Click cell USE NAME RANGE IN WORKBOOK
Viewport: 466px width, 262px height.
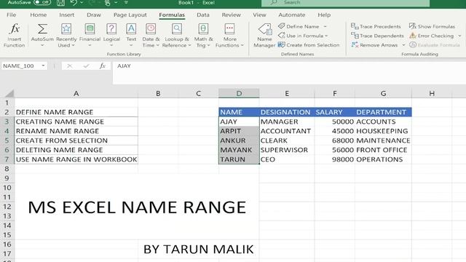[x=76, y=159]
